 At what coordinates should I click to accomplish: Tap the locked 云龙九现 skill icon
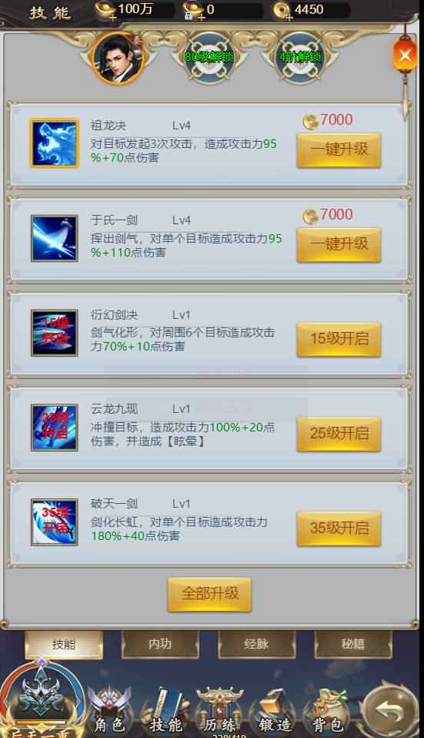coord(55,428)
